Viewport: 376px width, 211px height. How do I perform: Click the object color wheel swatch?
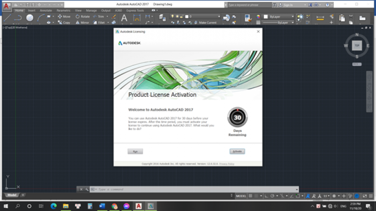pos(258,17)
